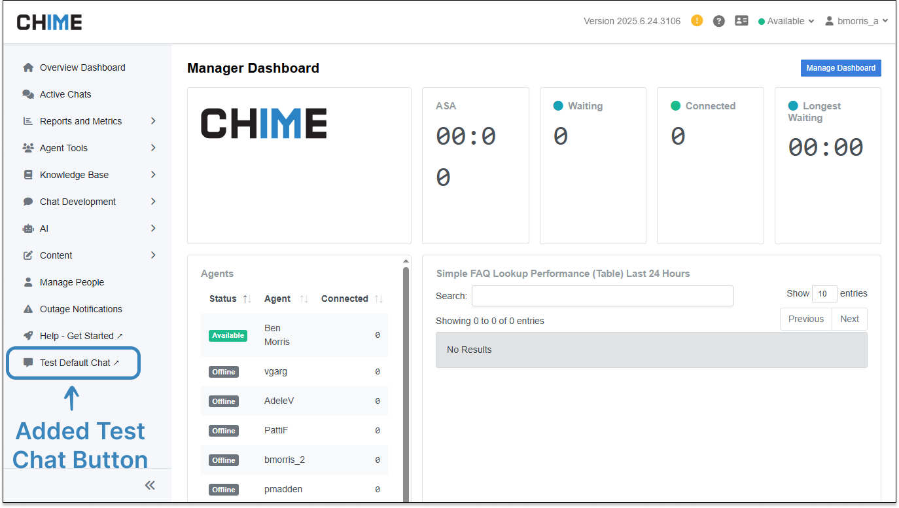Viewport: 899px width, 508px height.
Task: Open Reports and Metrics menu item
Action: click(x=81, y=121)
